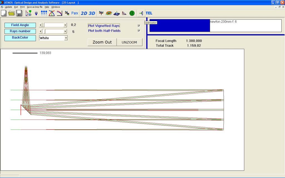
Task: Click the TEL toolbar button
Action: [x=149, y=13]
